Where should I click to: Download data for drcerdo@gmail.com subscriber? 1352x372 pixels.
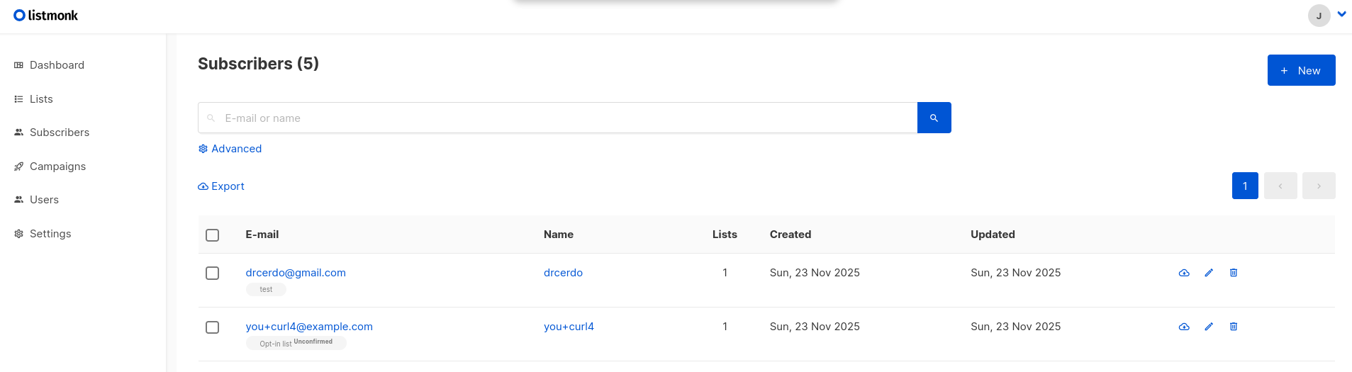click(1184, 273)
